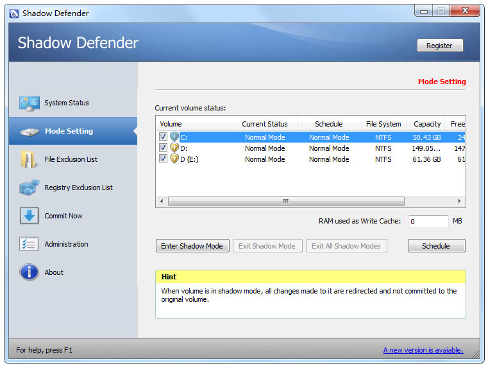This screenshot has width=488, height=368.
Task: Click the Commit Now download arrow icon
Action: (29, 216)
